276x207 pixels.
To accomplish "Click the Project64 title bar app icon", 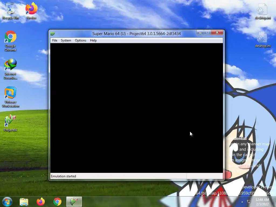I will (53, 33).
